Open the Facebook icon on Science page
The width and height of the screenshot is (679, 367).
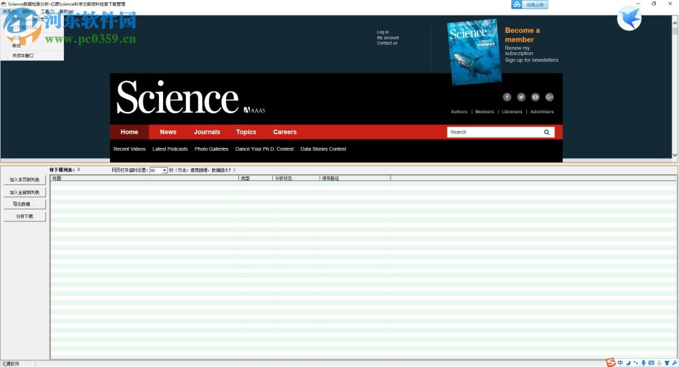[507, 97]
